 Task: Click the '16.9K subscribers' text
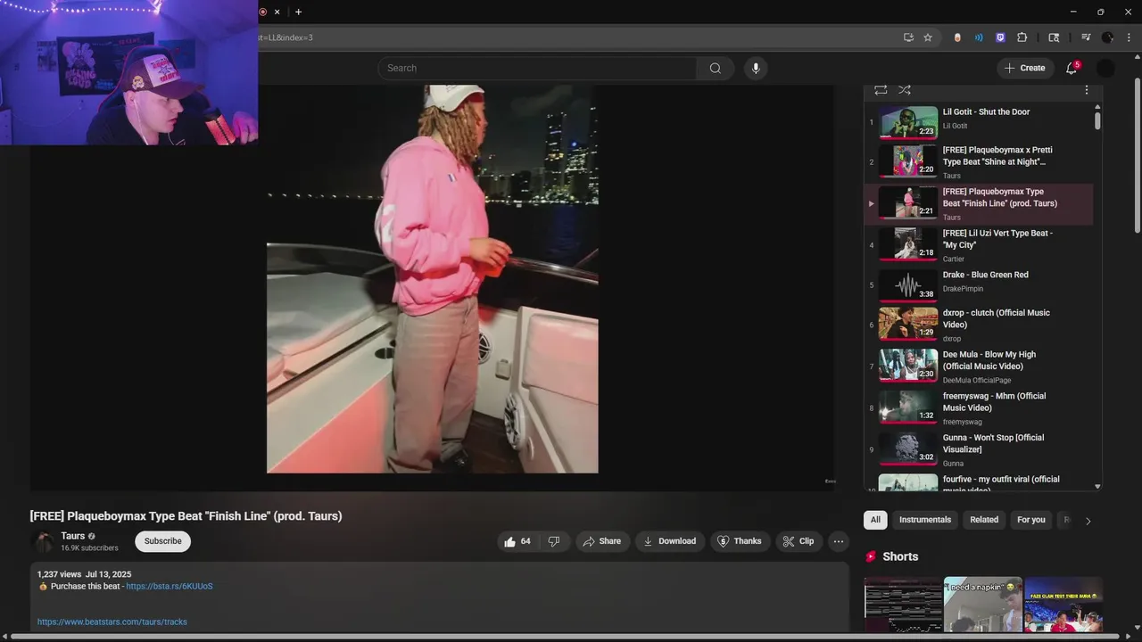(89, 548)
